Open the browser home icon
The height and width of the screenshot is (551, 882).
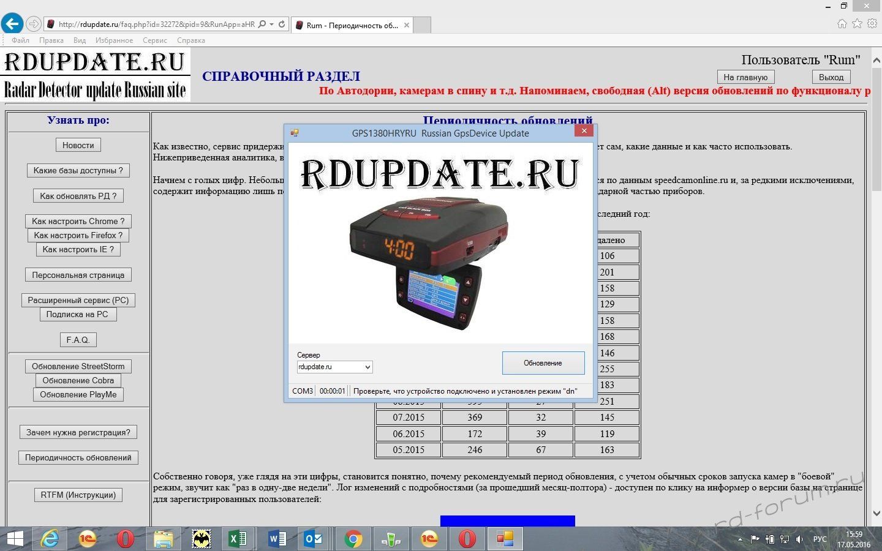click(x=842, y=24)
